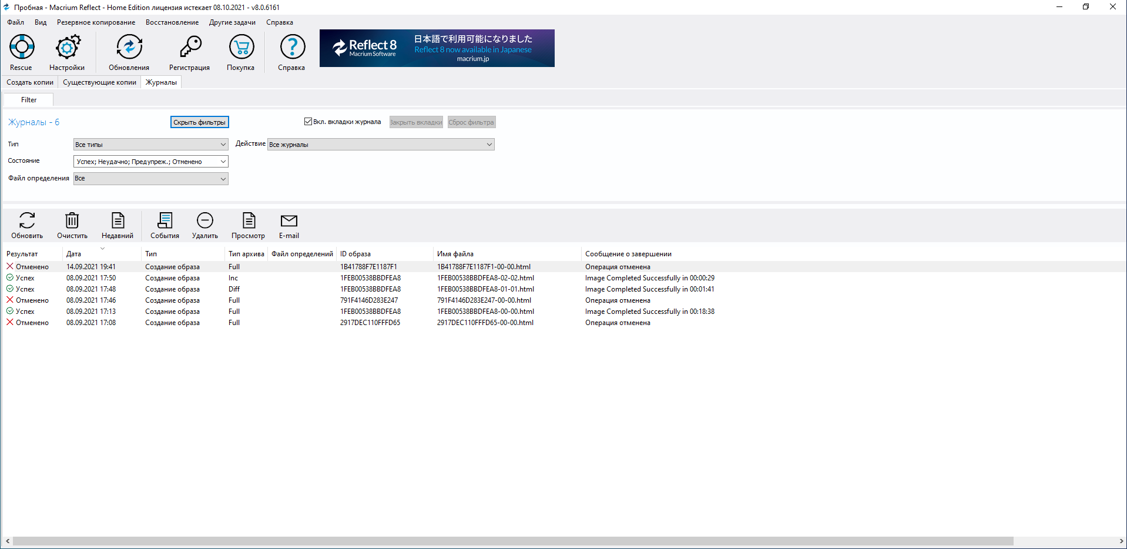Expand the Действие dropdown (Все журналы)
Screen dimensions: 1127x549
[381, 144]
